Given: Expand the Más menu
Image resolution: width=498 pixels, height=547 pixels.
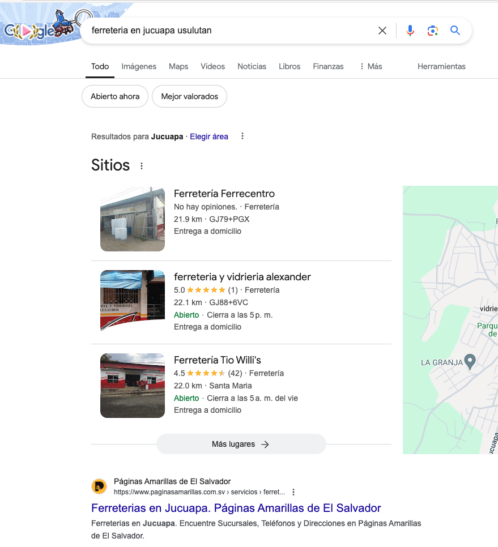Looking at the screenshot, I should [371, 66].
